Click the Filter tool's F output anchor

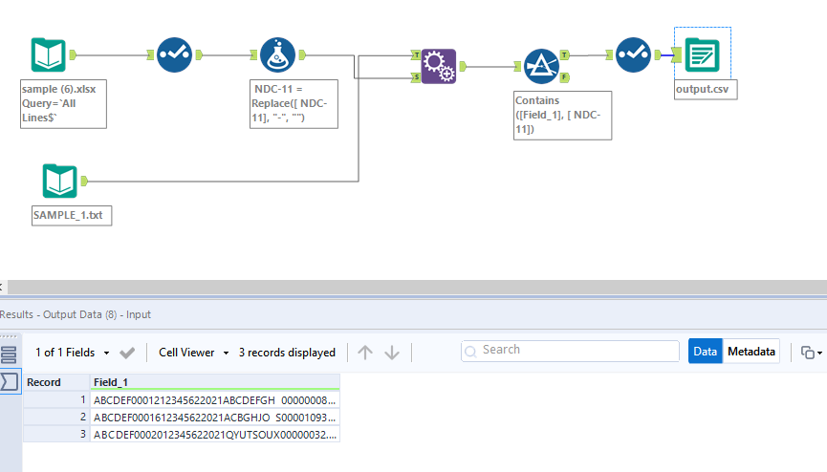565,77
